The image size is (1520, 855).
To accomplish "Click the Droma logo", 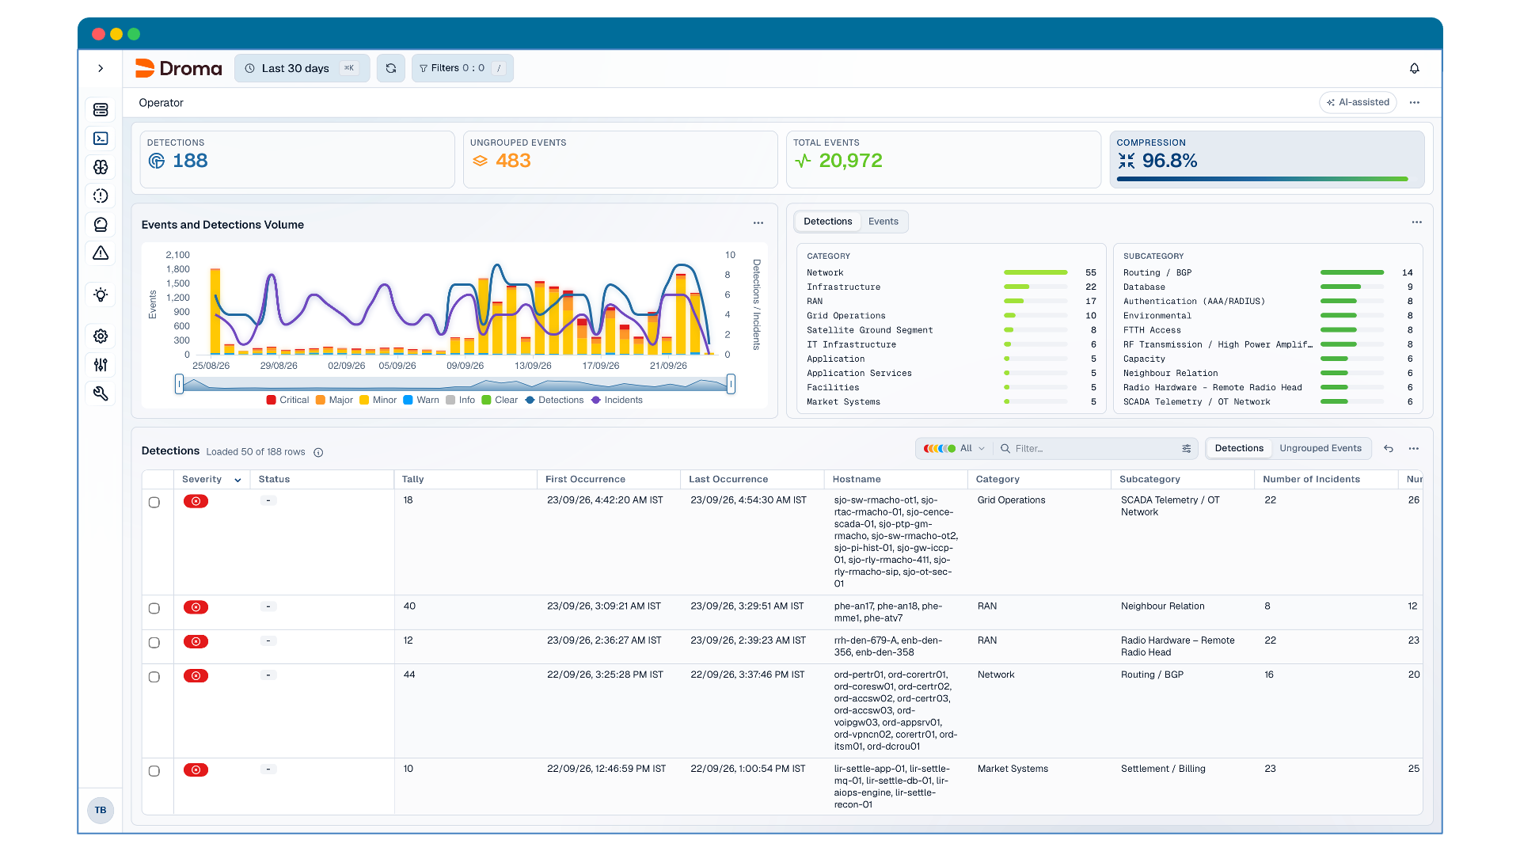I will pyautogui.click(x=179, y=68).
